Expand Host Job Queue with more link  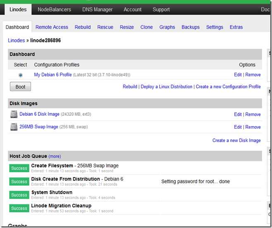55,156
